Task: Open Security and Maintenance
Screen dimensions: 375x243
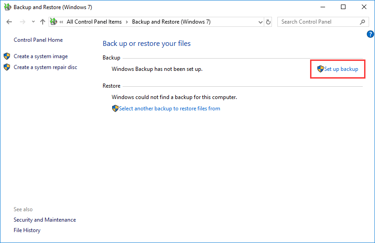Action: point(45,220)
